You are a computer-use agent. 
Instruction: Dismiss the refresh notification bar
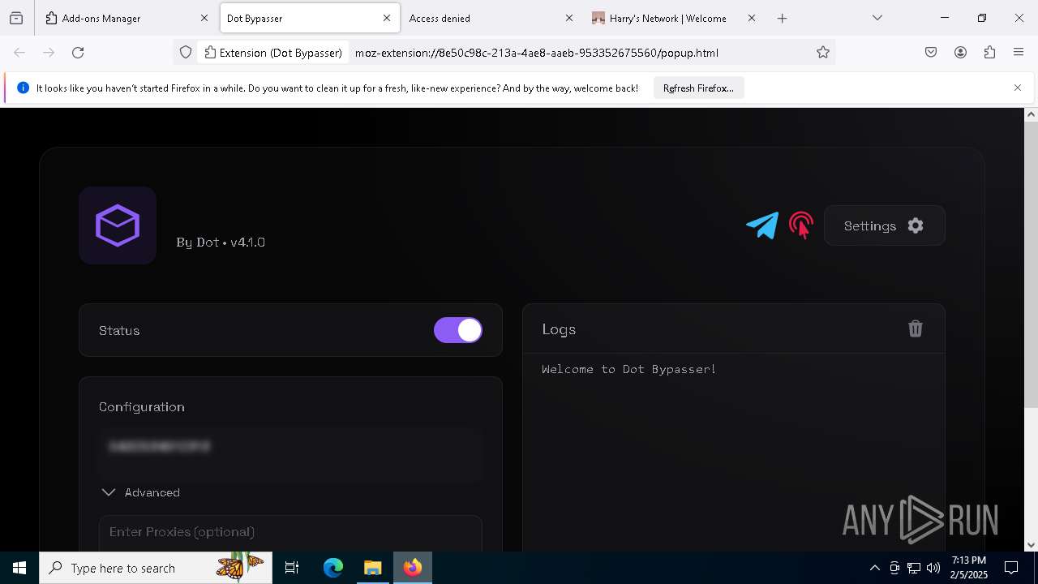[x=1018, y=88]
